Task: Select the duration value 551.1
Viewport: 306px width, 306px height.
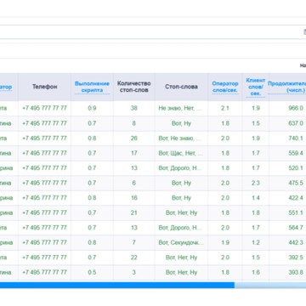Action: click(x=296, y=212)
